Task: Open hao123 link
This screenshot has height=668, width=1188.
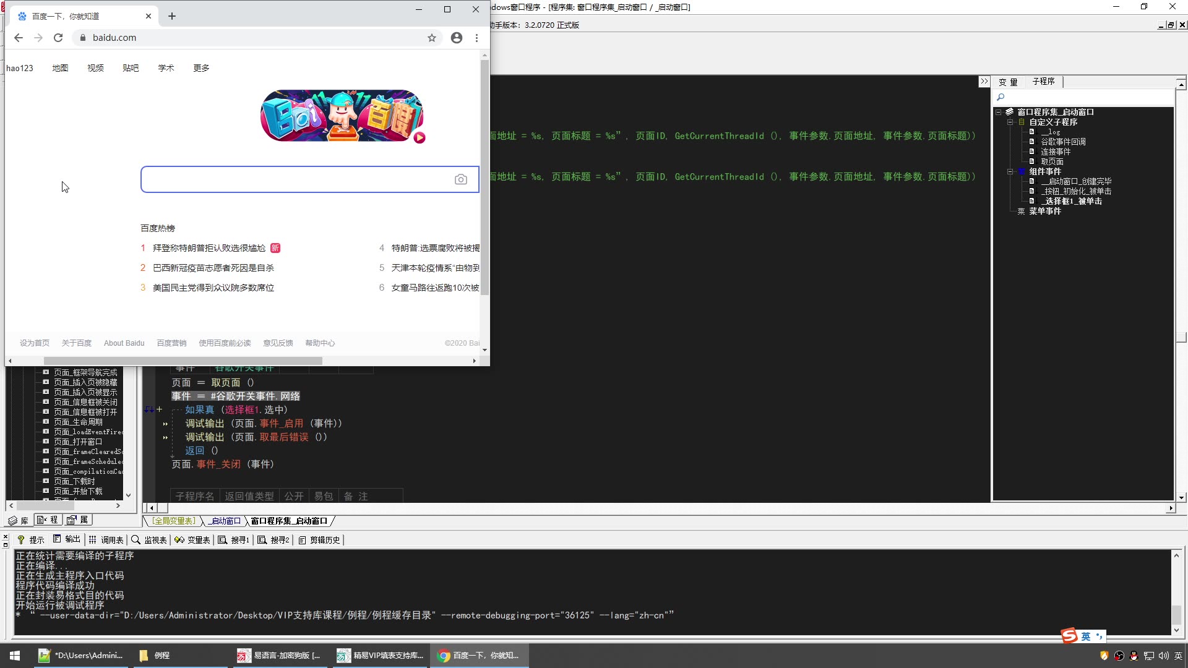Action: coord(20,68)
